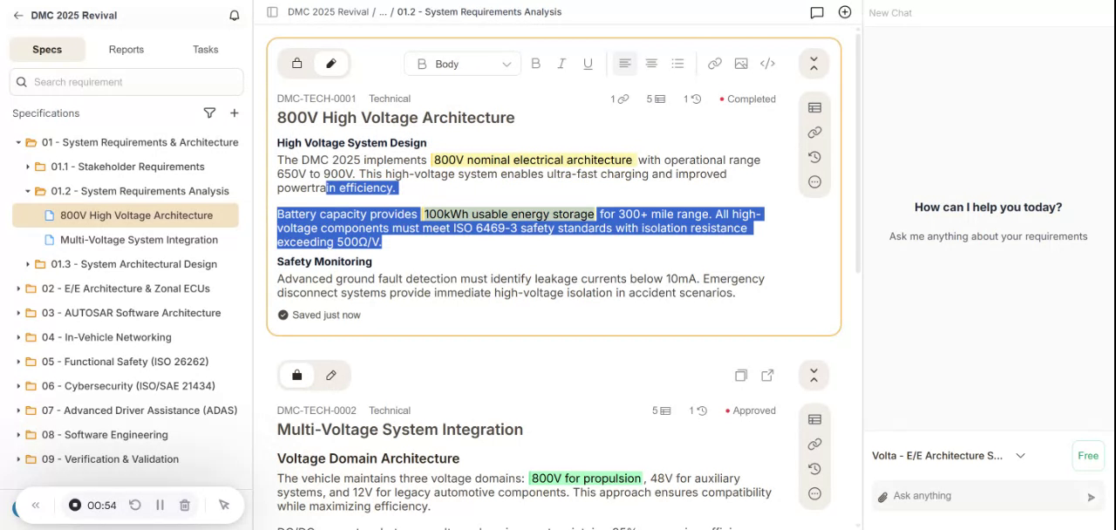The width and height of the screenshot is (1116, 530).
Task: Switch to lock mode on 800V card
Action: [x=296, y=64]
